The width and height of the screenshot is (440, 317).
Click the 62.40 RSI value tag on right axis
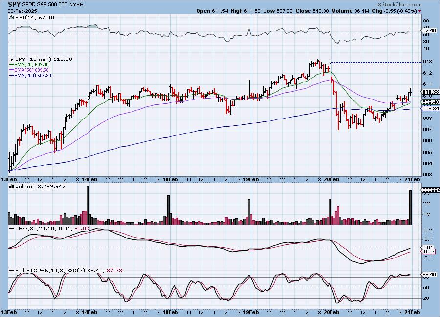tap(429, 30)
